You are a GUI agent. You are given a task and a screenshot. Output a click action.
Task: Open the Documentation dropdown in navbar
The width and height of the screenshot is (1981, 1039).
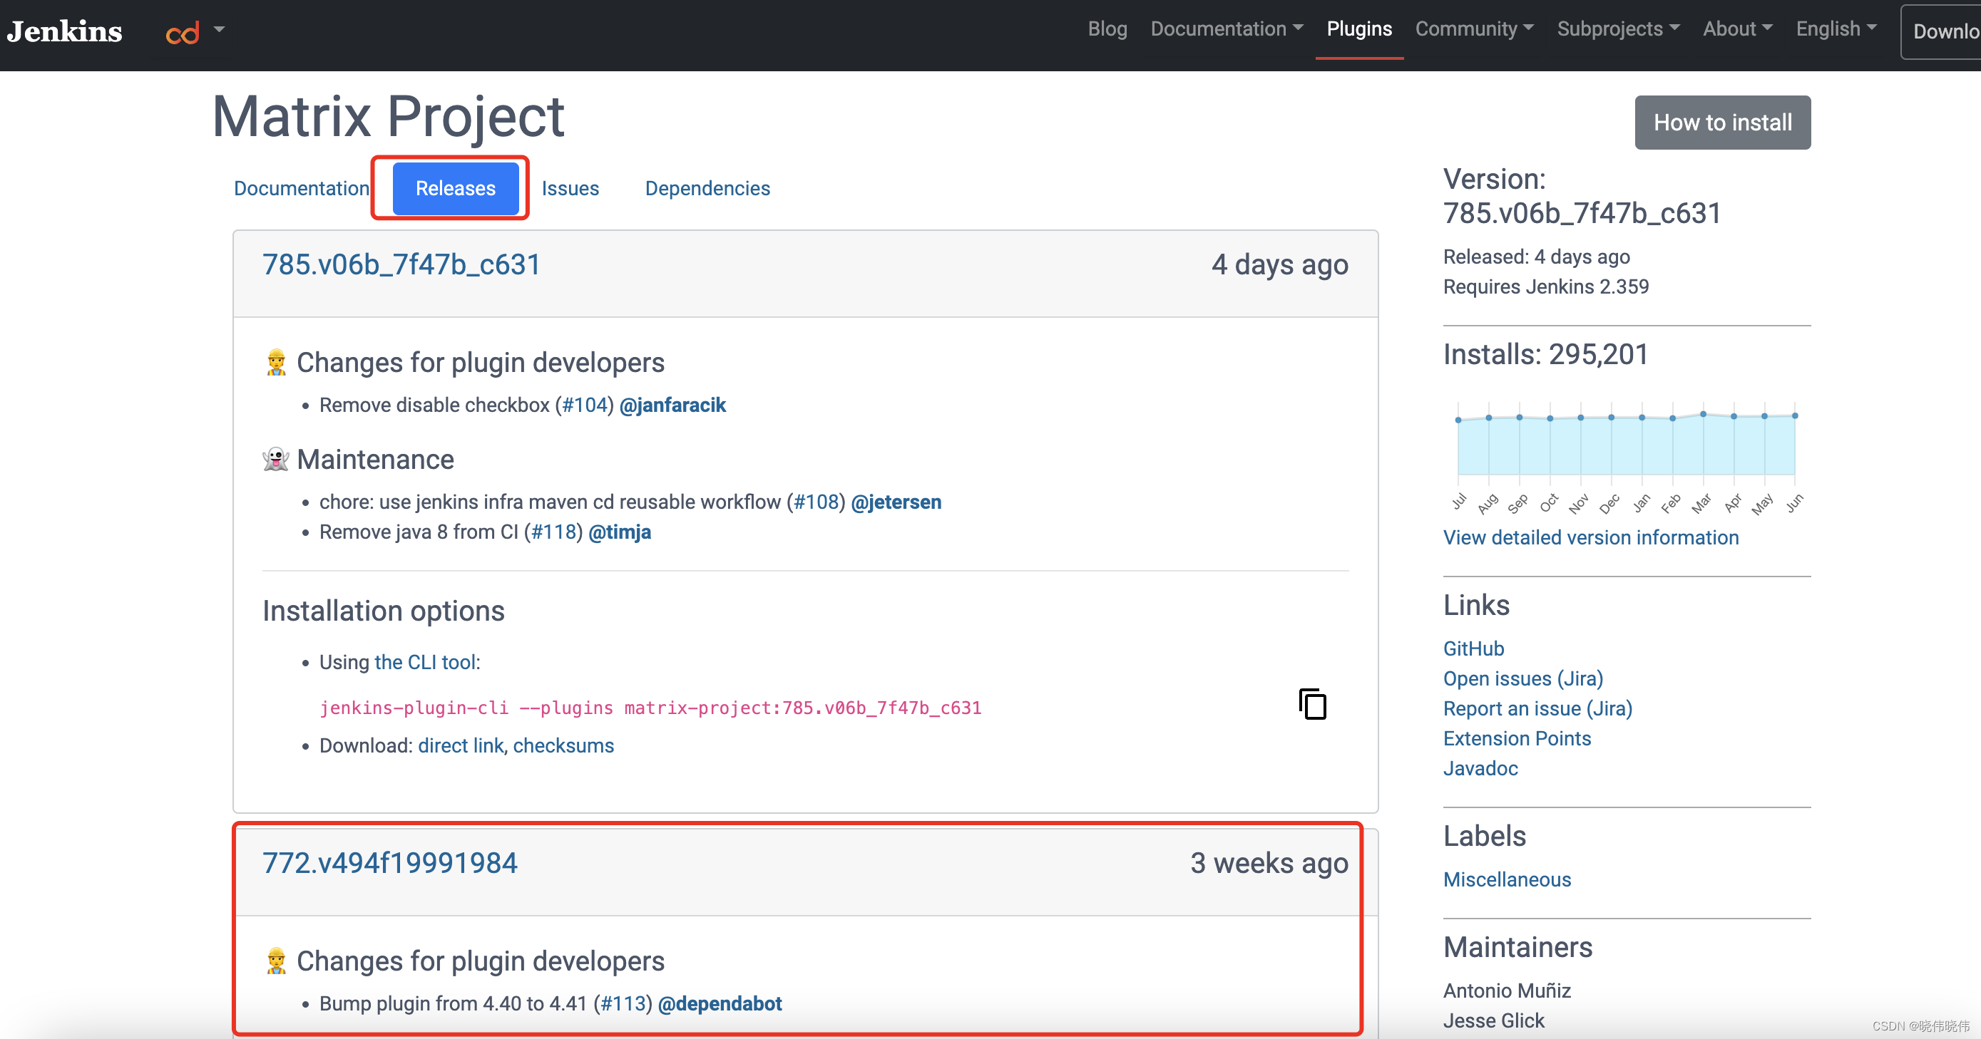pyautogui.click(x=1226, y=29)
